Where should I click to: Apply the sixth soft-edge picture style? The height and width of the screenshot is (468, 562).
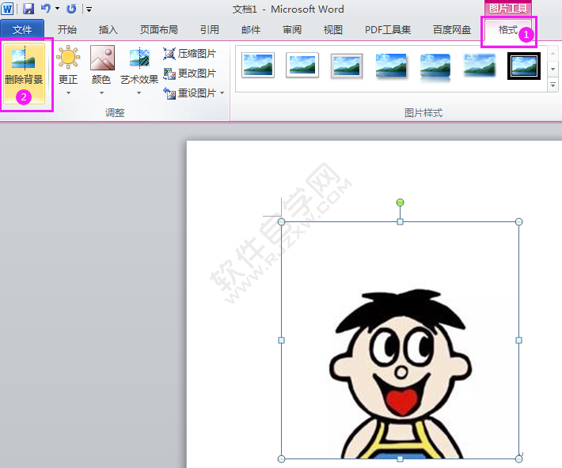click(x=480, y=66)
